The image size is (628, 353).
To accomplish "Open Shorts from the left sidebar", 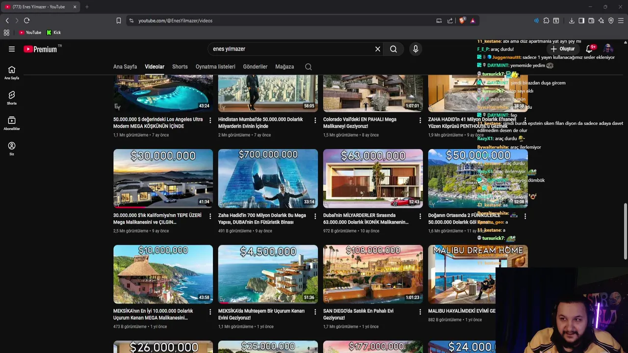I will pos(12,98).
